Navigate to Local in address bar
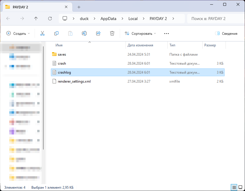Image resolution: width=245 pixels, height=191 pixels. (133, 19)
